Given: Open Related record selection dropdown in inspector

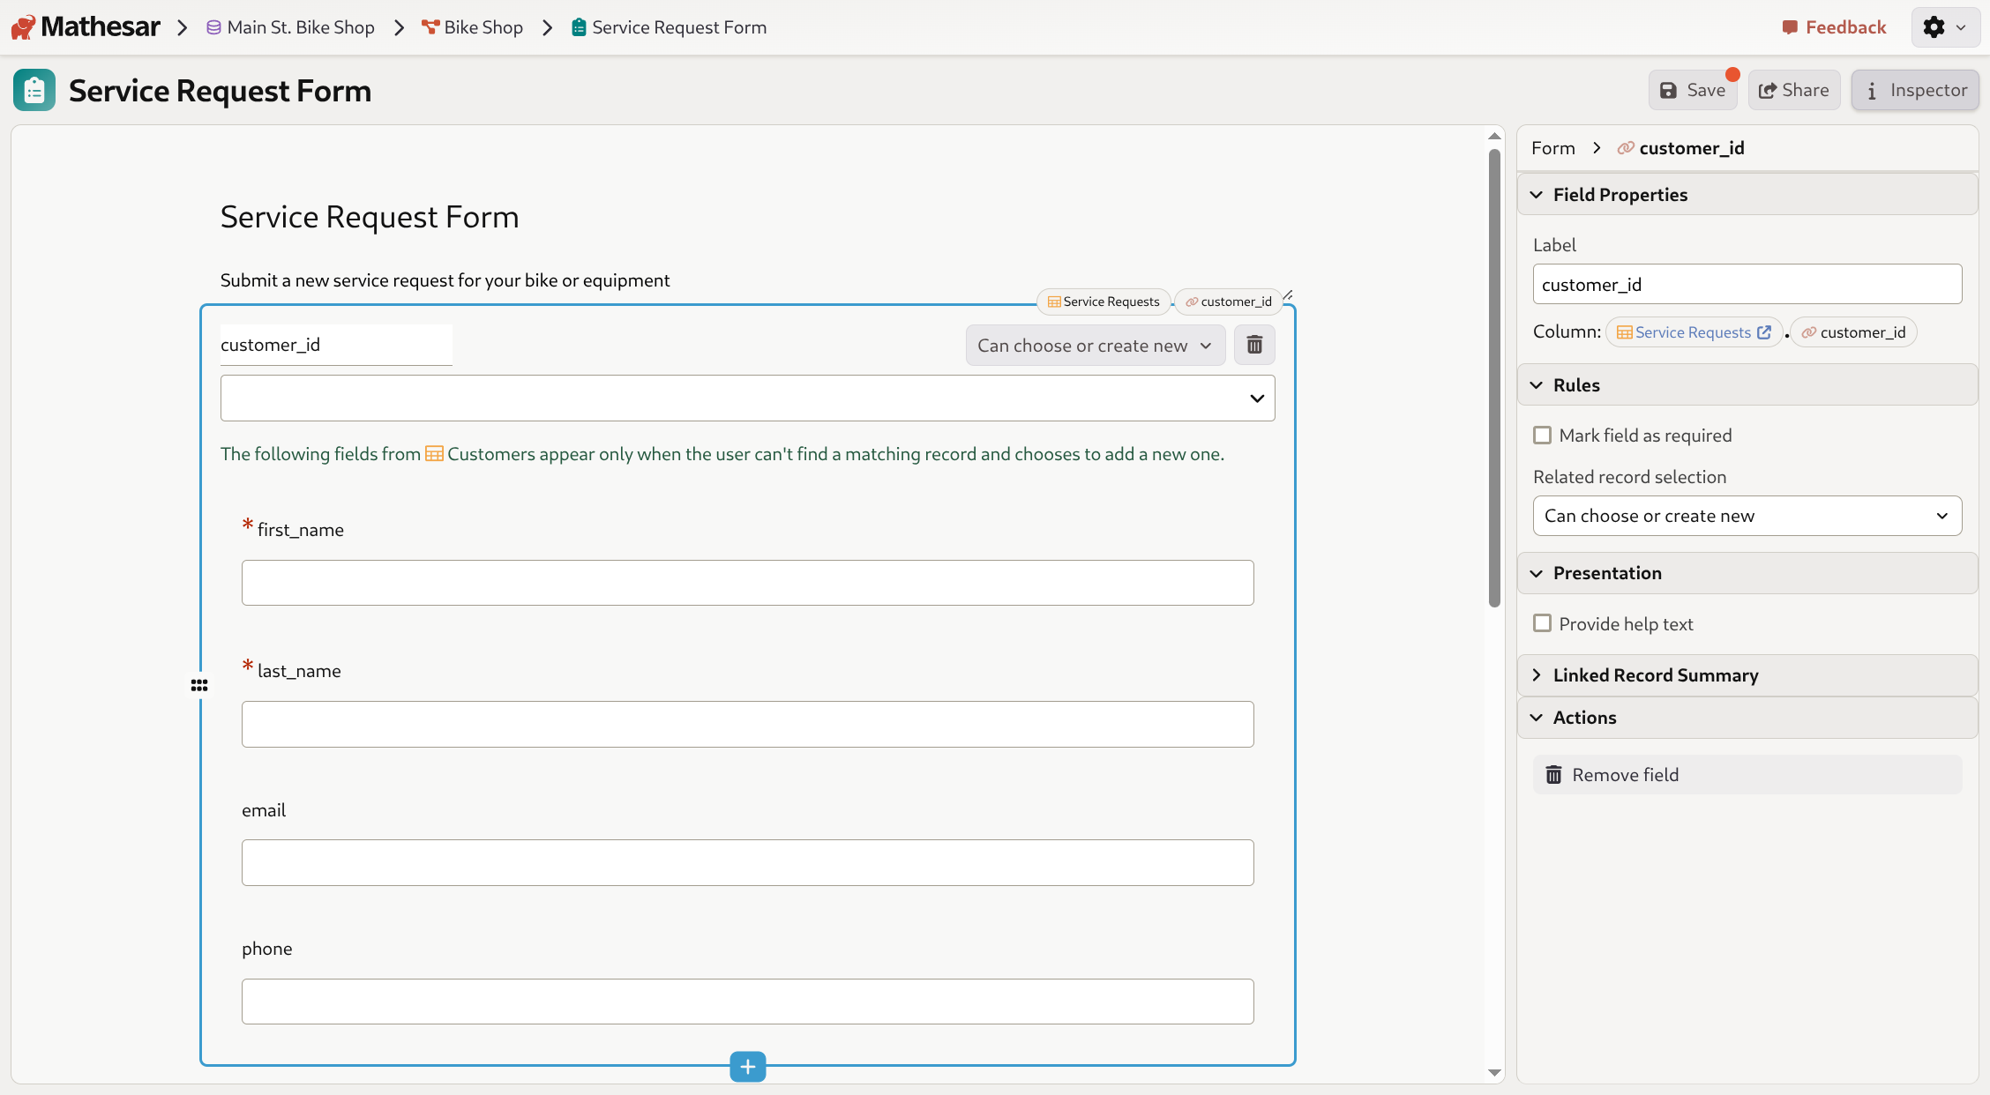Looking at the screenshot, I should point(1747,516).
